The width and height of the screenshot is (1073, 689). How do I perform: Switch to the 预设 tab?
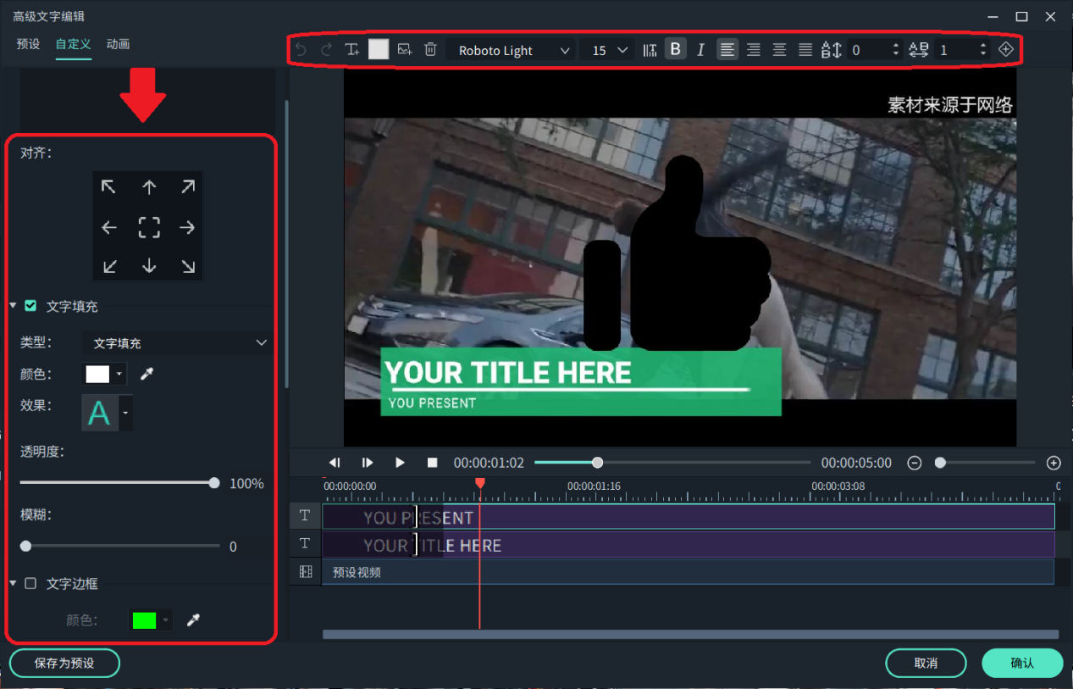coord(28,44)
